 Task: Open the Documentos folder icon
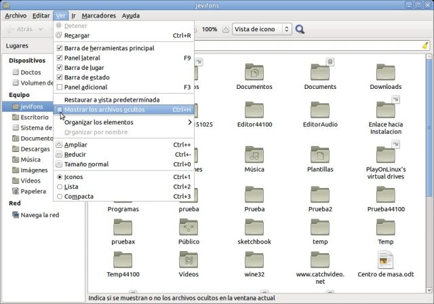pyautogui.click(x=254, y=73)
